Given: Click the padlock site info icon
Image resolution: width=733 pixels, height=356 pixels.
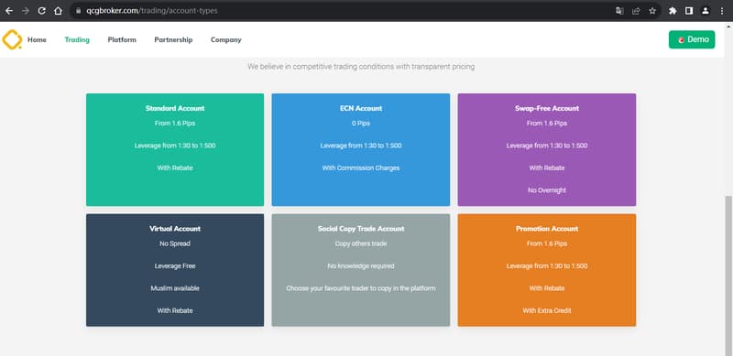Looking at the screenshot, I should tap(79, 11).
